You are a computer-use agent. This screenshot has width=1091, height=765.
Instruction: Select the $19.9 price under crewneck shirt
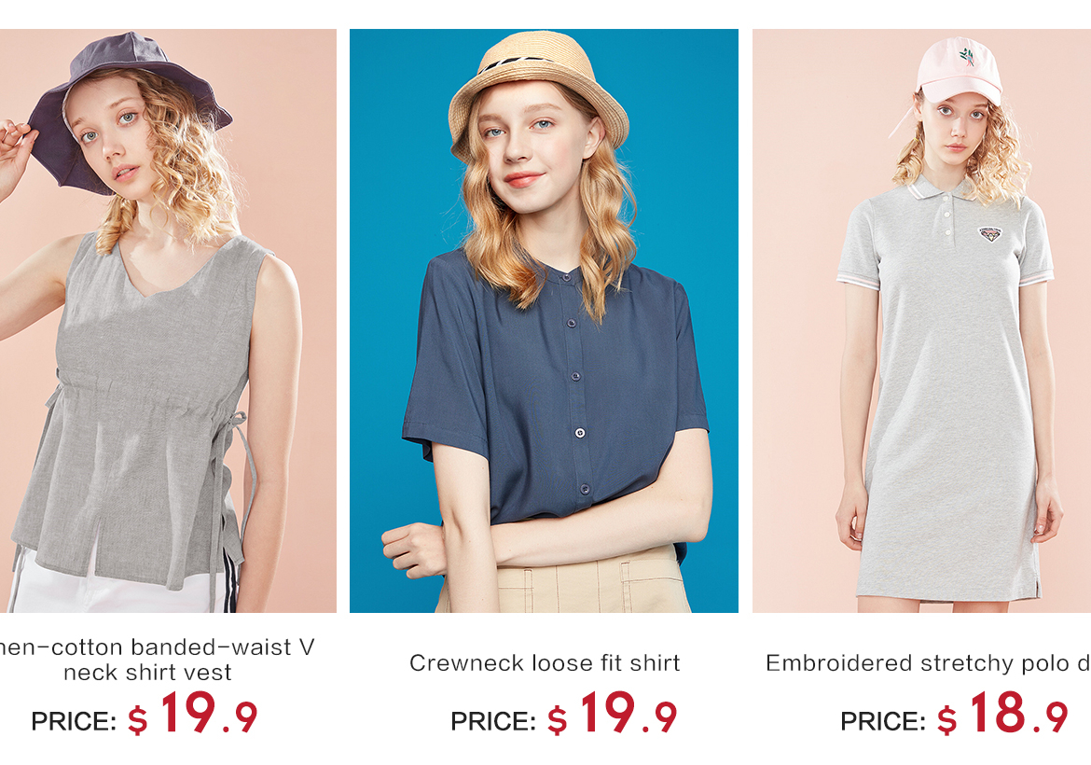click(613, 714)
